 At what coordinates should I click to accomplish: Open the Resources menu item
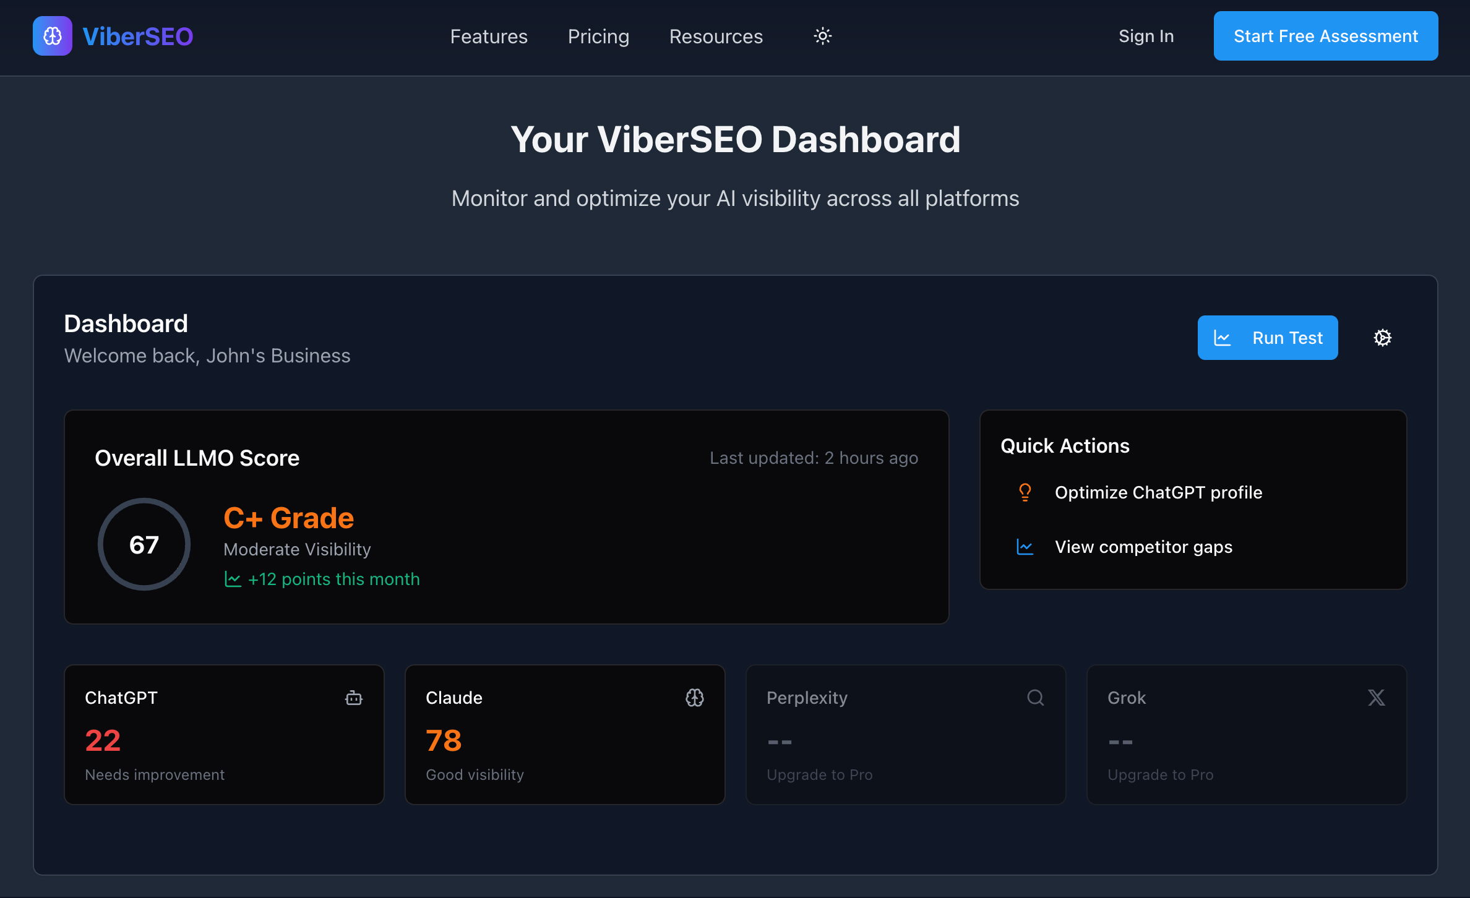(x=716, y=36)
